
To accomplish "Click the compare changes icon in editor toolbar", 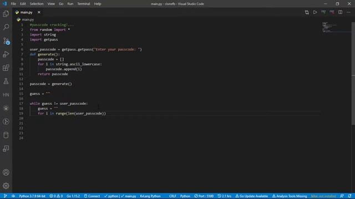I will [x=307, y=12].
